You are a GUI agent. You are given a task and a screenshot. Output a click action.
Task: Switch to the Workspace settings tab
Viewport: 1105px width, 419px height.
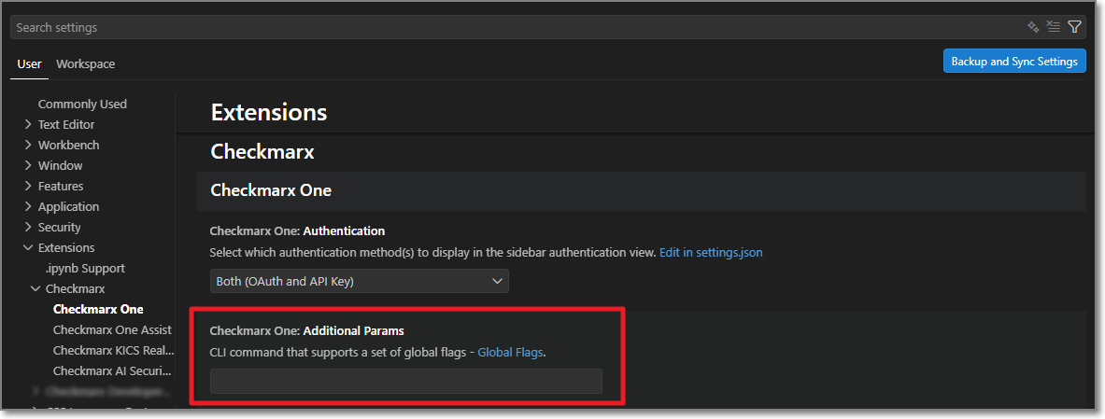click(x=85, y=64)
